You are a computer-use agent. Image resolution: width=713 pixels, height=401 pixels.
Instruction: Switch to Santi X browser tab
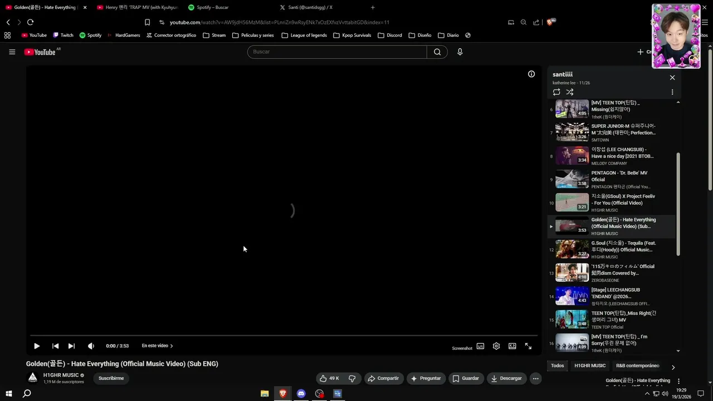coord(320,7)
